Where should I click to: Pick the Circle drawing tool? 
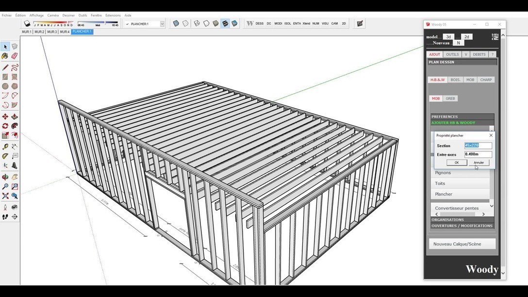pos(5,86)
